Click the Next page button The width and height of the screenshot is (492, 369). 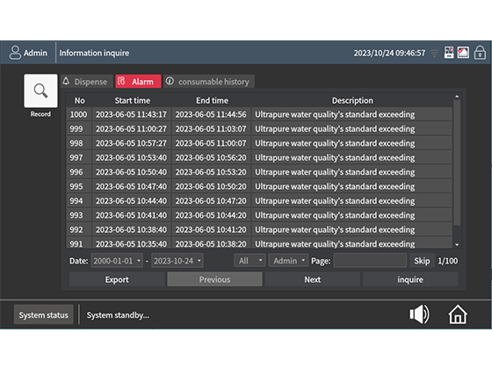pyautogui.click(x=313, y=279)
